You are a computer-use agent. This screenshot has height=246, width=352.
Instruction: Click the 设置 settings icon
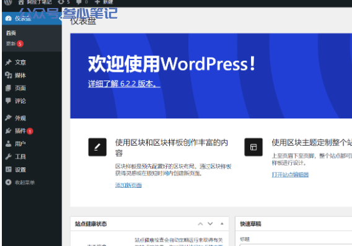8,169
